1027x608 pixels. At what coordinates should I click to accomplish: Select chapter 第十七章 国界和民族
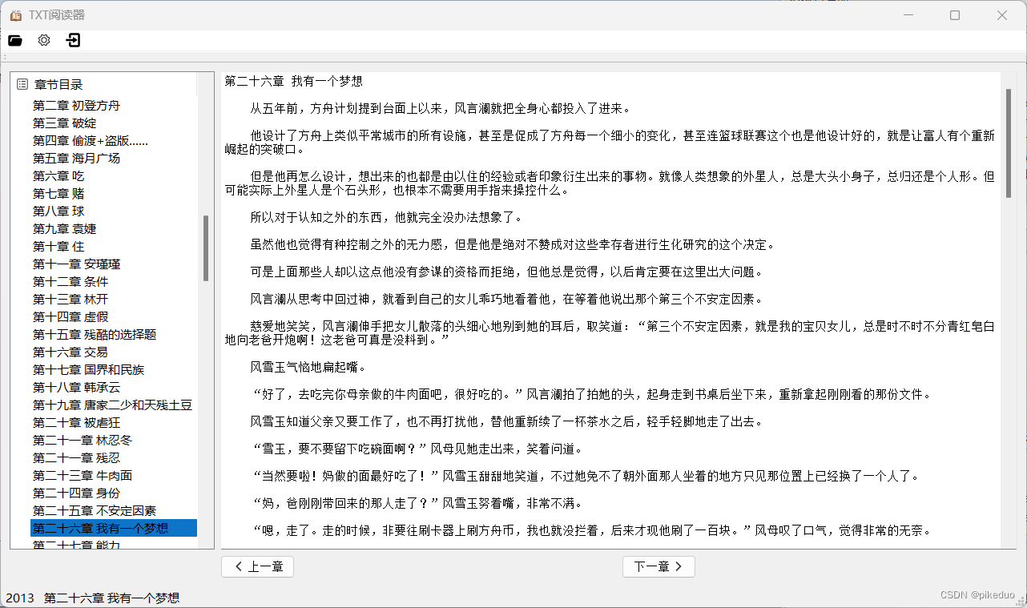88,370
